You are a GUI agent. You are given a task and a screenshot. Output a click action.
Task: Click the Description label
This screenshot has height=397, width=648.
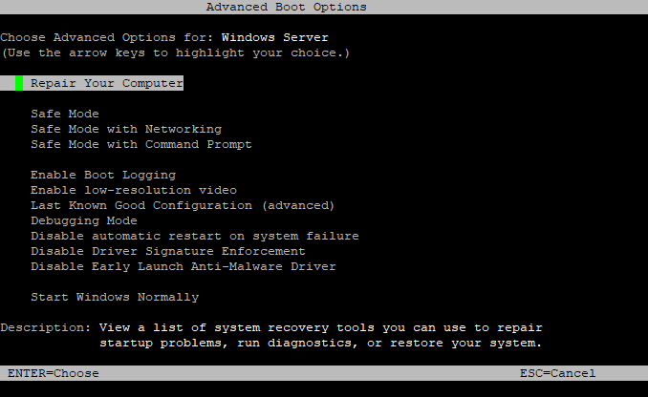(45, 327)
